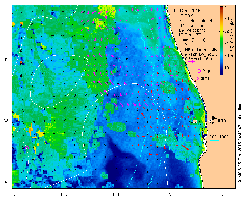The height and width of the screenshot is (198, 244).
Task: Click the Temp. (°C) colorbar axis title
Action: (x=232, y=41)
